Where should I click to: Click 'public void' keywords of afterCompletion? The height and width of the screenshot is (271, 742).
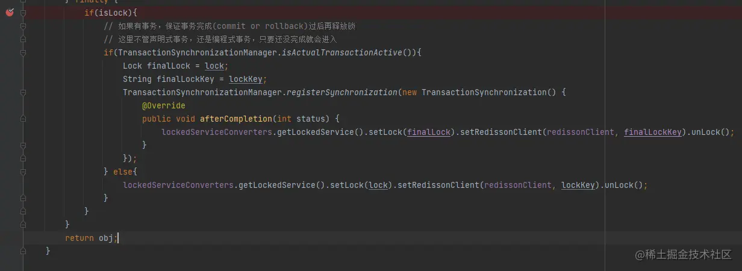[x=169, y=119]
